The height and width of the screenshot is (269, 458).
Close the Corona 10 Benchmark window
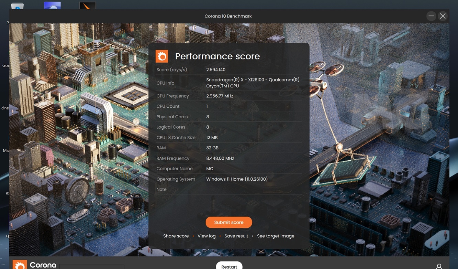coord(443,16)
